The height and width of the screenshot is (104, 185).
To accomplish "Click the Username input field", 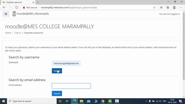I will pos(66,63).
